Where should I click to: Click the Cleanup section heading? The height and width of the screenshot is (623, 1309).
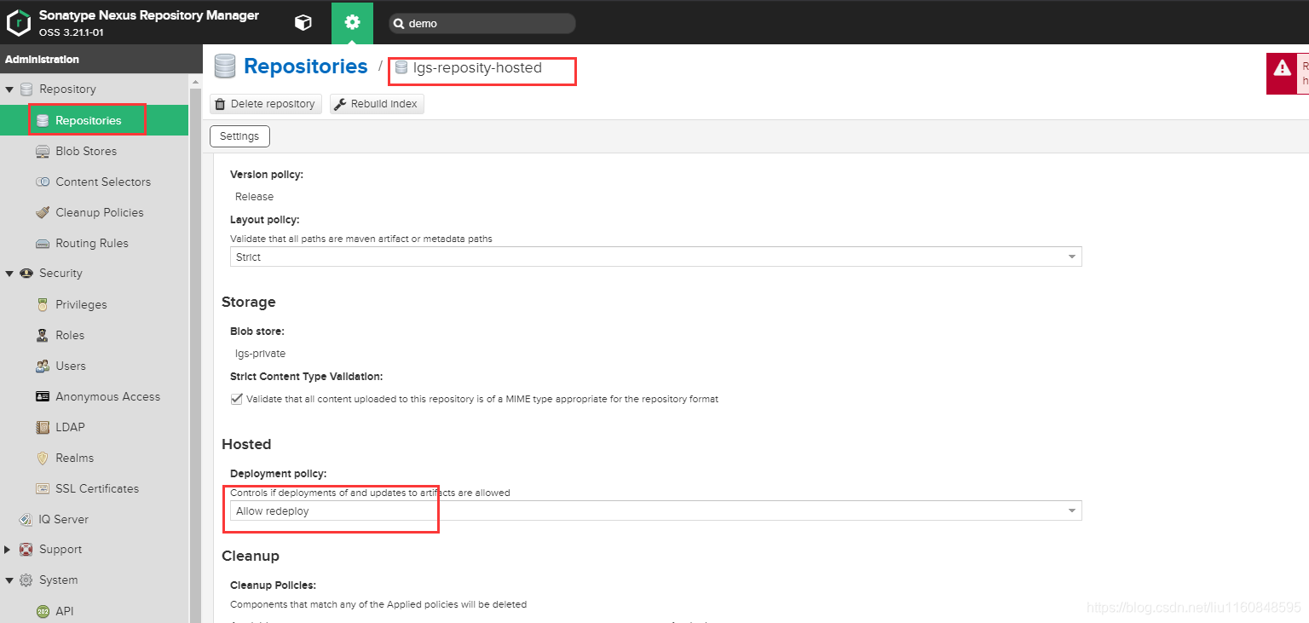pos(251,556)
